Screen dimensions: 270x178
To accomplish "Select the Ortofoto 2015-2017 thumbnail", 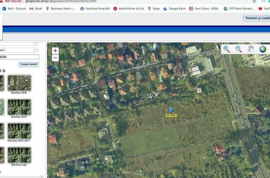I will [19, 131].
